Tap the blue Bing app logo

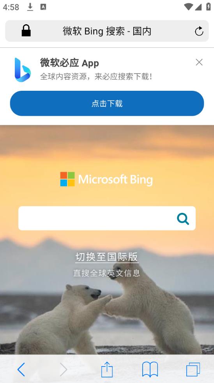point(23,70)
